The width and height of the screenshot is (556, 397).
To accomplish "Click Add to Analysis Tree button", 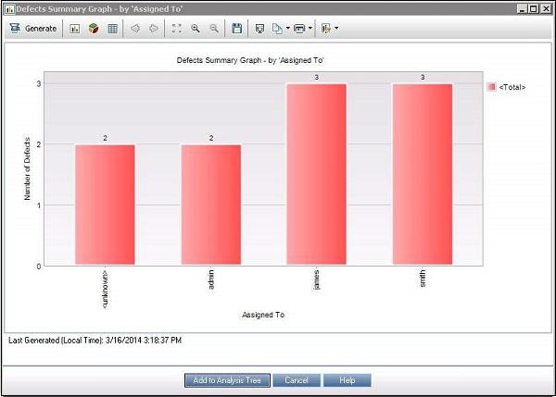I will (x=227, y=380).
